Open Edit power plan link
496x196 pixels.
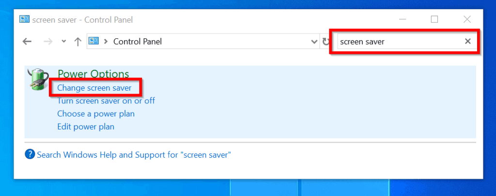click(x=86, y=127)
